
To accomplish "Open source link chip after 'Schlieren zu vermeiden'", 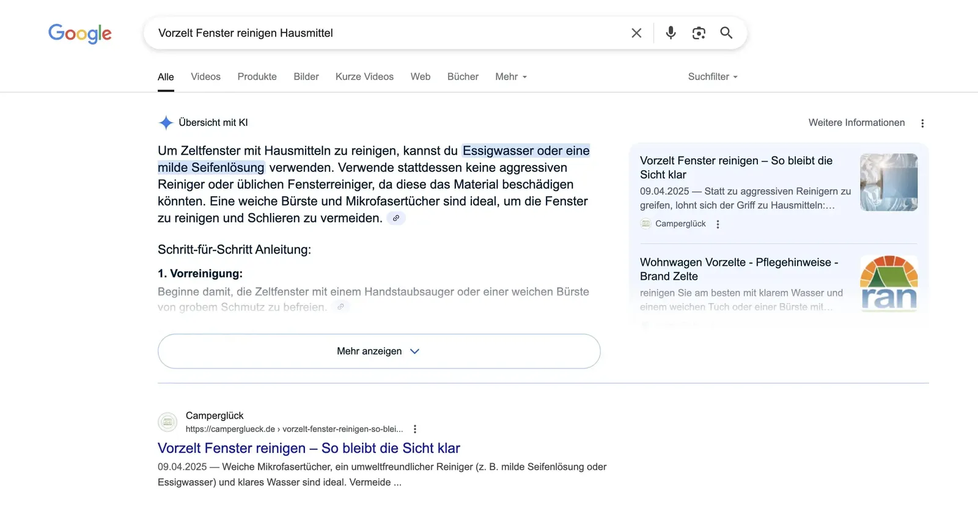I will click(x=396, y=218).
